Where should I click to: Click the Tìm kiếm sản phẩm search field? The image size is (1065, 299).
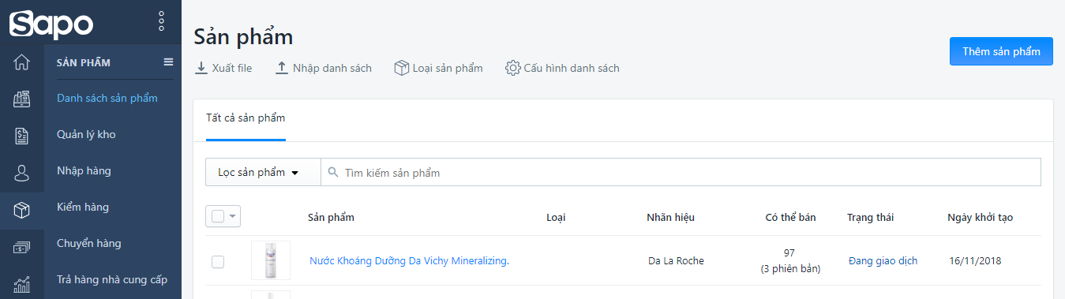(681, 172)
